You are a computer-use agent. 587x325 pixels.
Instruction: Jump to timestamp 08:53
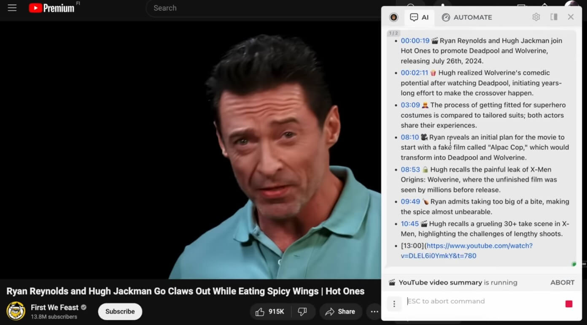tap(410, 169)
